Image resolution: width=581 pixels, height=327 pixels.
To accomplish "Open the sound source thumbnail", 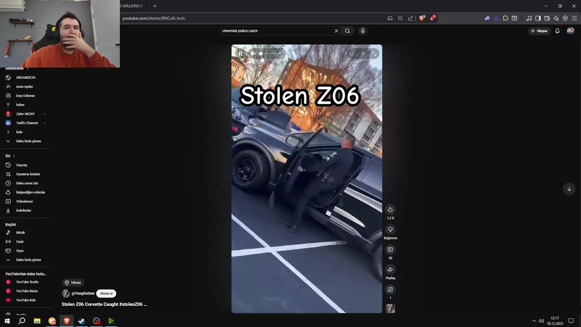I will (390, 308).
